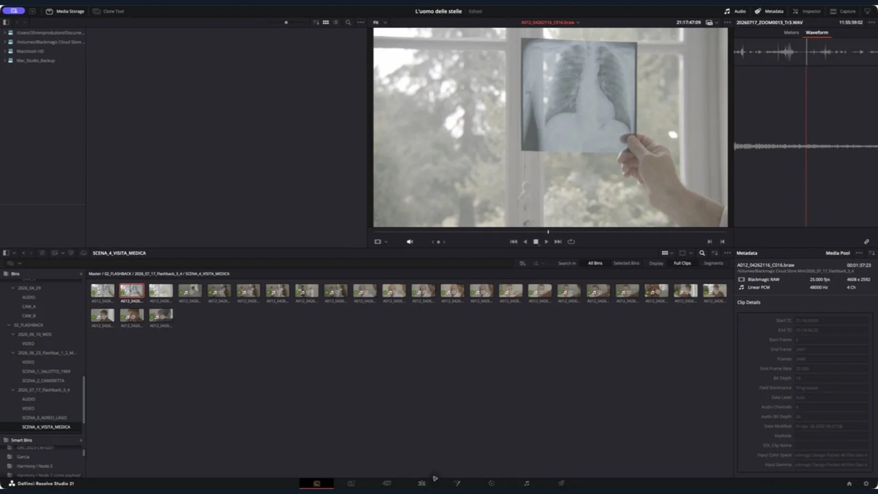This screenshot has width=878, height=494.
Task: Toggle the Metadata panel button
Action: 769,11
